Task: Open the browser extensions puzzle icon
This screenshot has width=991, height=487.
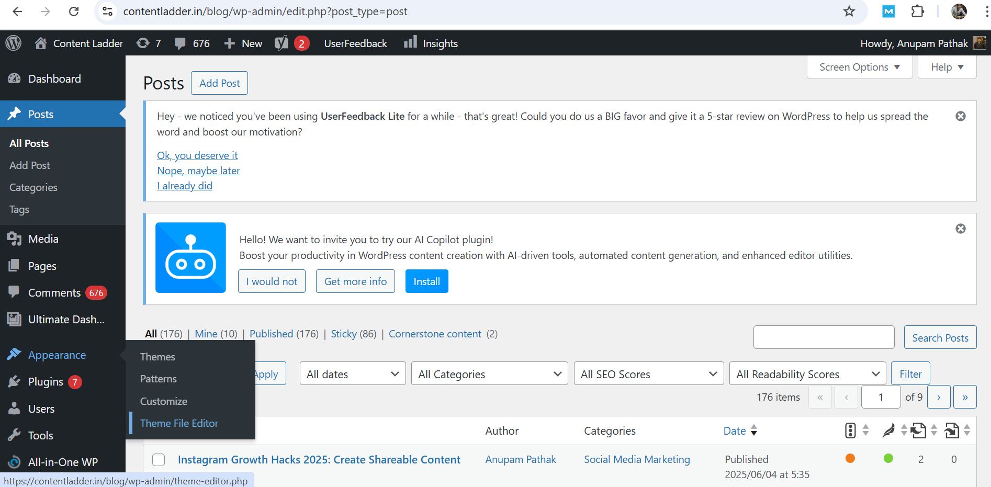Action: click(918, 12)
